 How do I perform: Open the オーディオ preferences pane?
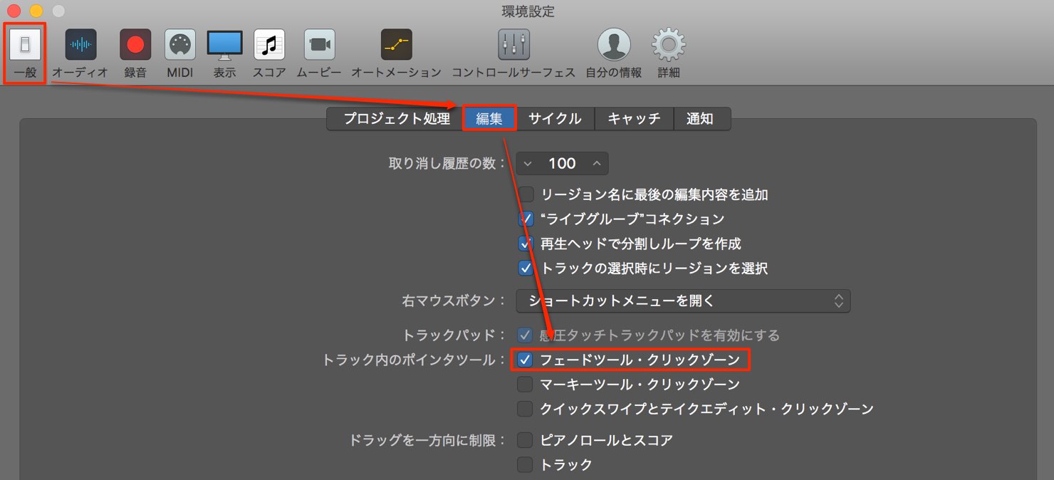click(80, 53)
